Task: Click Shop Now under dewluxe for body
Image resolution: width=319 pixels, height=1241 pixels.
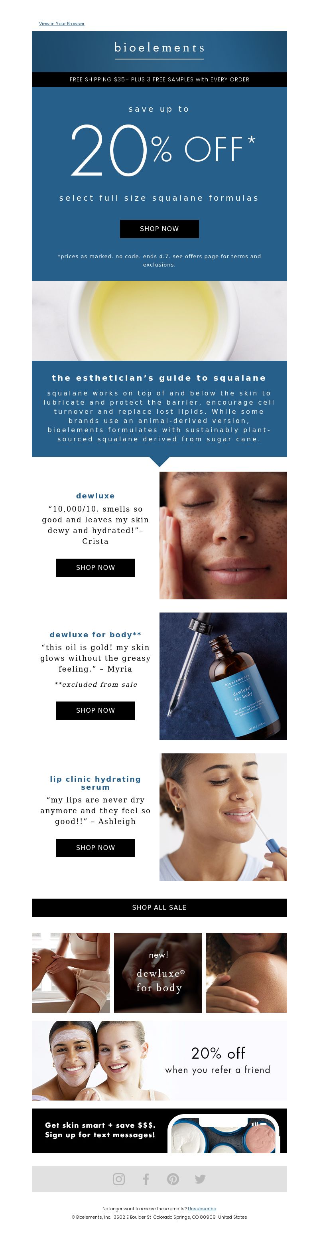Action: pos(95,710)
